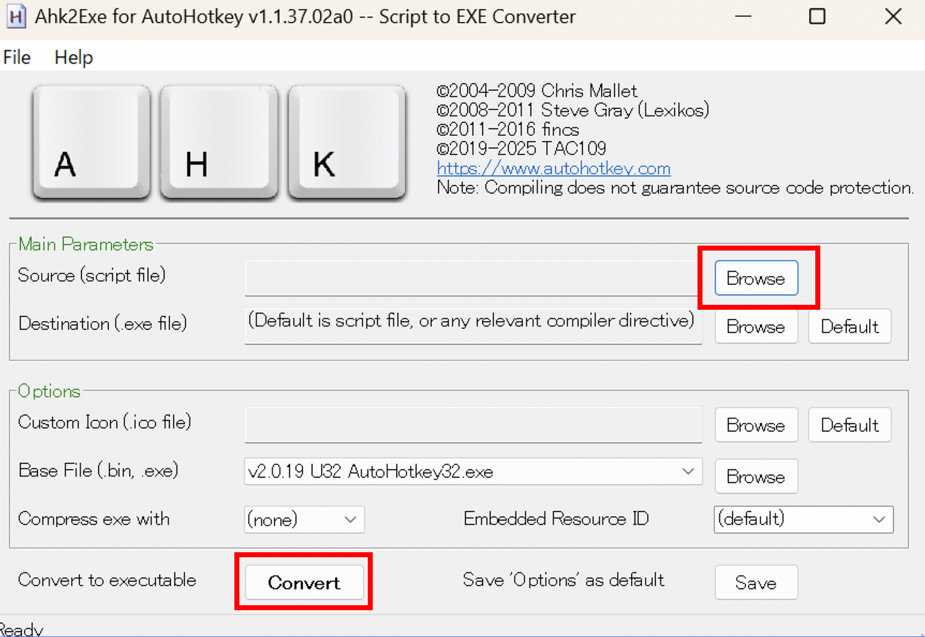Open the Help menu
The image size is (925, 637).
pos(74,57)
